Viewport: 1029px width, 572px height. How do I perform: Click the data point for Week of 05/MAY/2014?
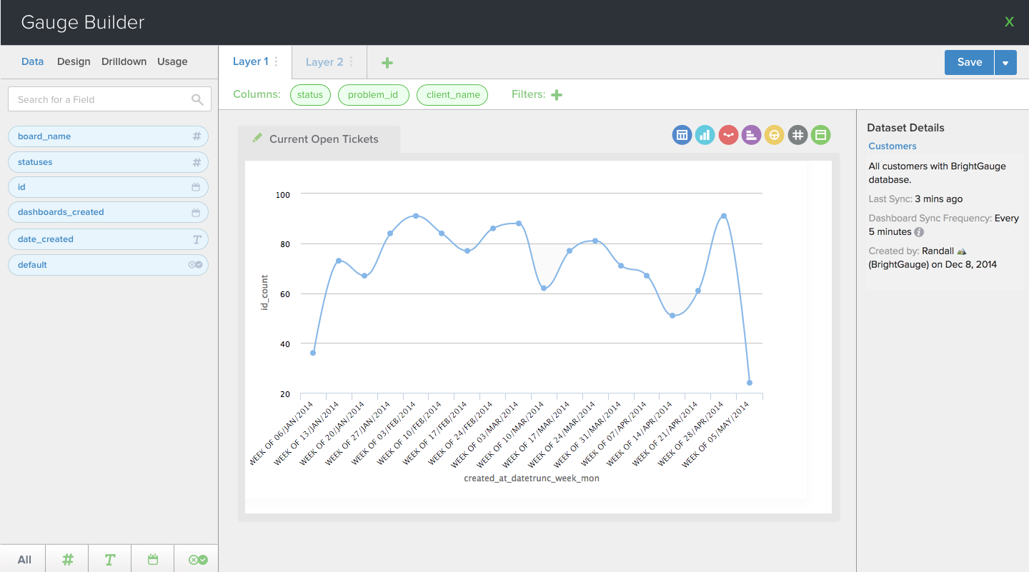(750, 383)
